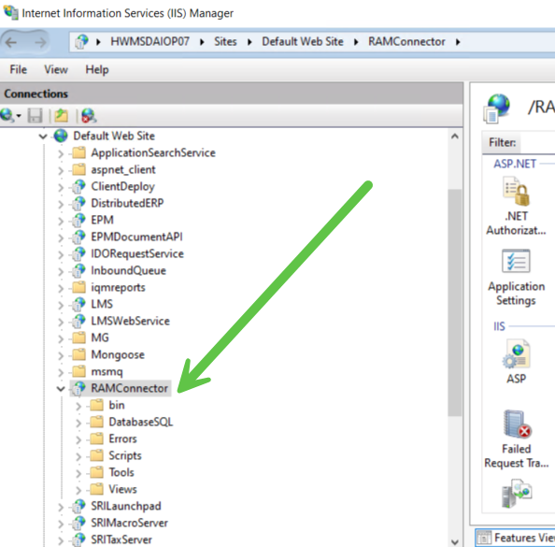
Task: Click the Delete Connection toolbar icon
Action: click(x=89, y=116)
